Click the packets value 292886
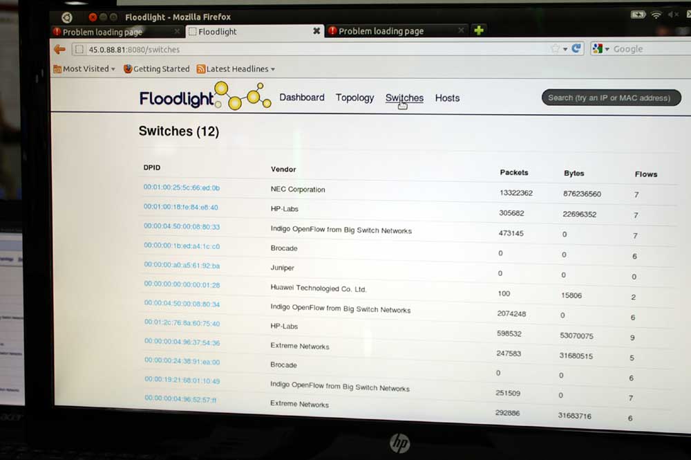 [x=508, y=413]
